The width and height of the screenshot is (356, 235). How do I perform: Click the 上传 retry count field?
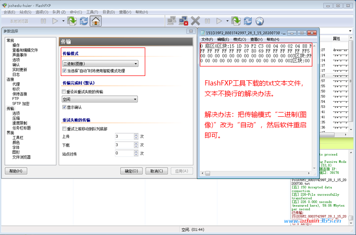click(x=124, y=136)
